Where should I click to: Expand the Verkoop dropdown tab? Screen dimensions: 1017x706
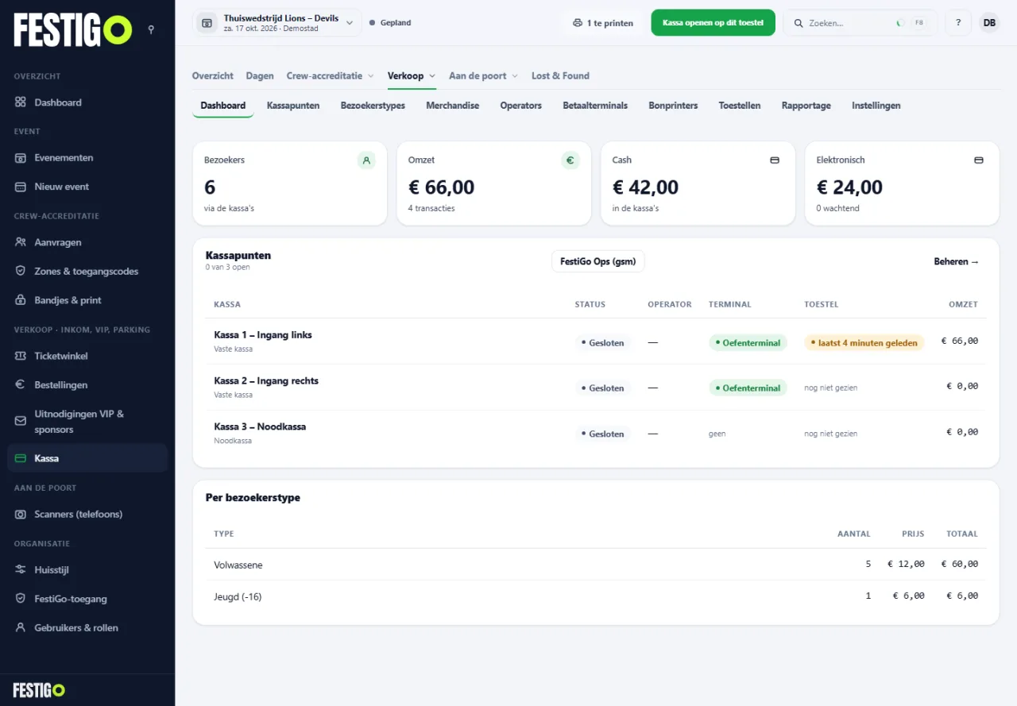click(x=412, y=76)
